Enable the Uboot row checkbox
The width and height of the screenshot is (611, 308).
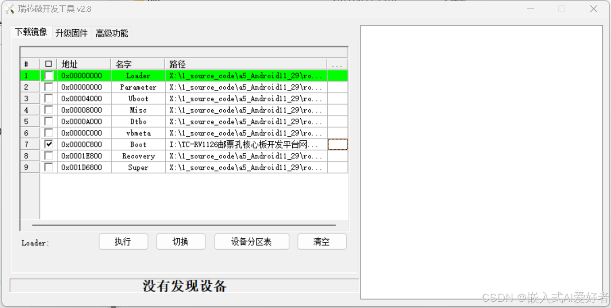48,98
